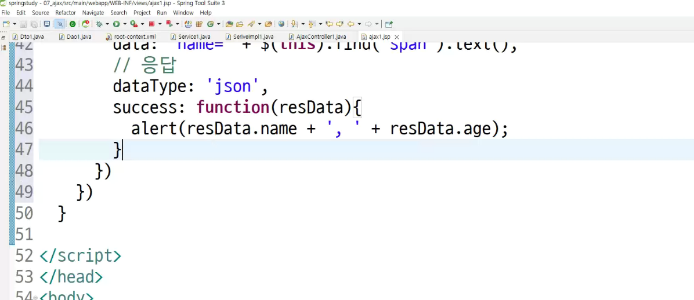
Task: Click the 'json' string on line 44
Action: click(234, 86)
